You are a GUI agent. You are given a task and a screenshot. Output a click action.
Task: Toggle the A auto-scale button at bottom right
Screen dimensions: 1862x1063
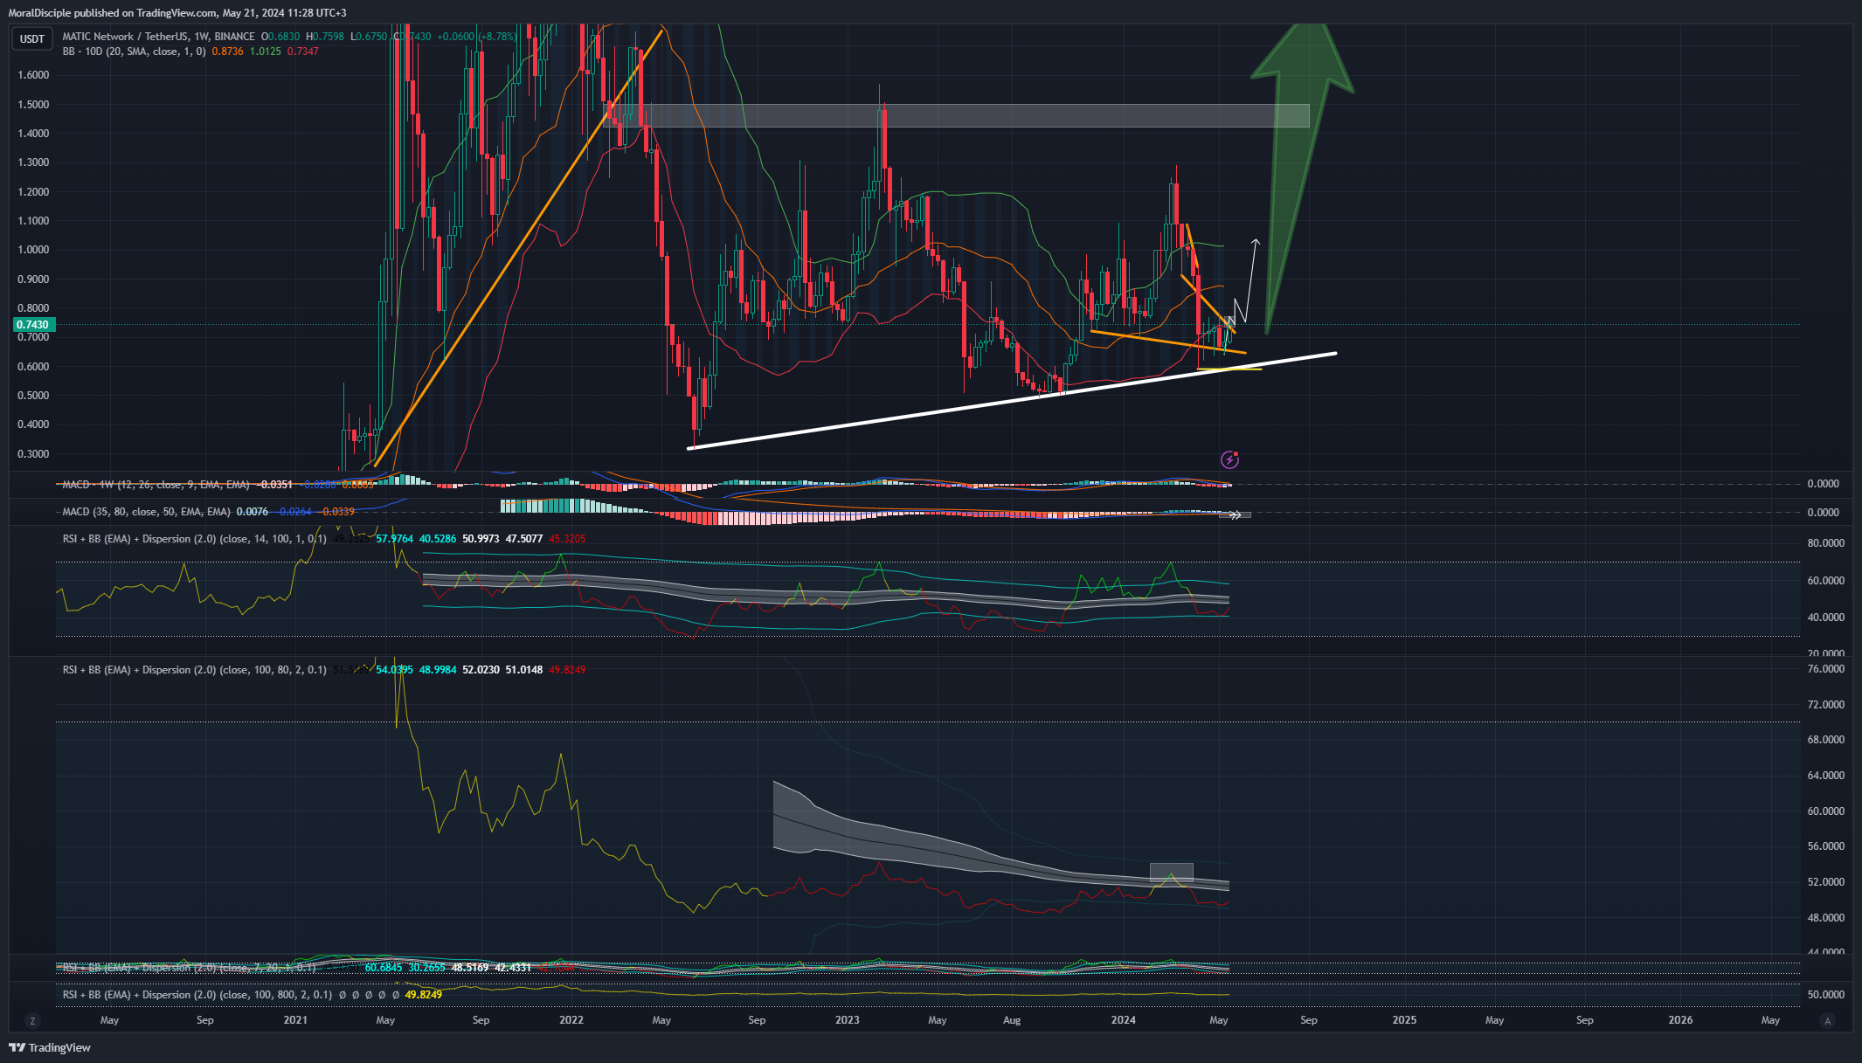(1827, 1020)
